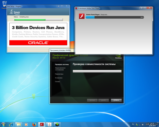Click the НАЗАД button in NVIDIA installer

point(92,100)
